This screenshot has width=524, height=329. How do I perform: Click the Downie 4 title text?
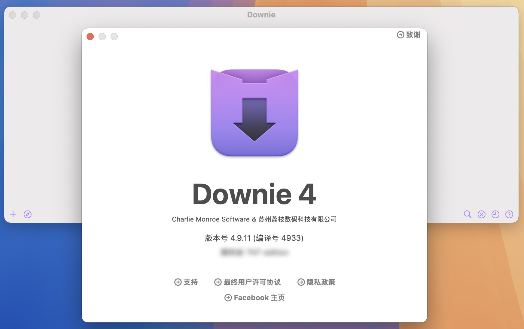[x=254, y=194]
